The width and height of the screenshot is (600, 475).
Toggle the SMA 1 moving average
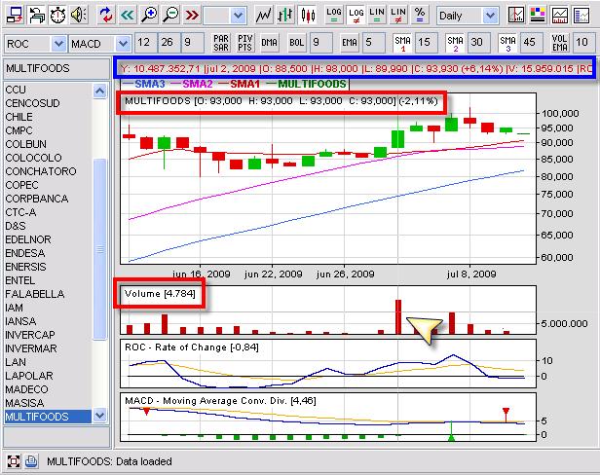[402, 43]
